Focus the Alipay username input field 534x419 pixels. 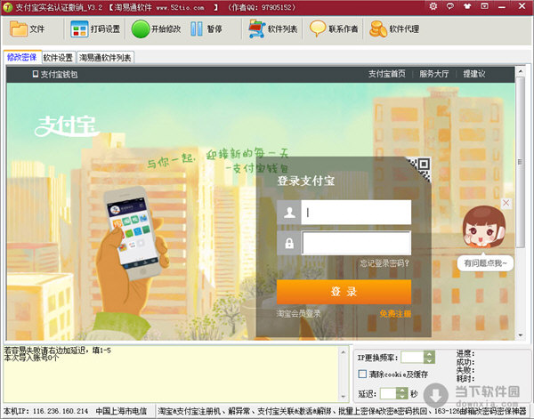[356, 212]
